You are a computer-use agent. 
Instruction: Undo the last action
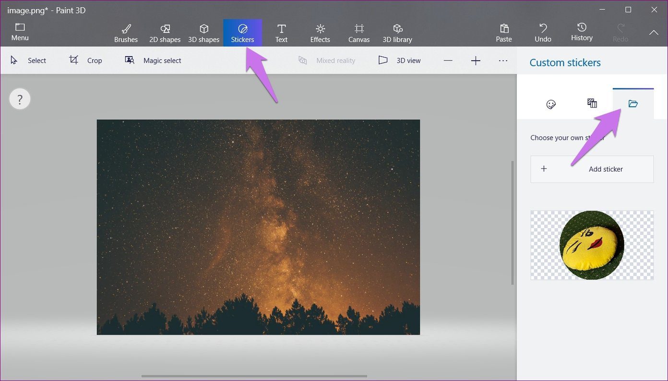pyautogui.click(x=543, y=33)
